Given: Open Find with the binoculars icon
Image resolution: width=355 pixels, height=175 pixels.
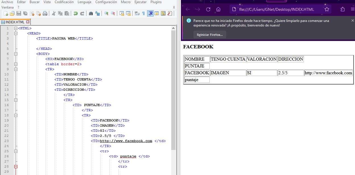Looking at the screenshot, I should [91, 13].
